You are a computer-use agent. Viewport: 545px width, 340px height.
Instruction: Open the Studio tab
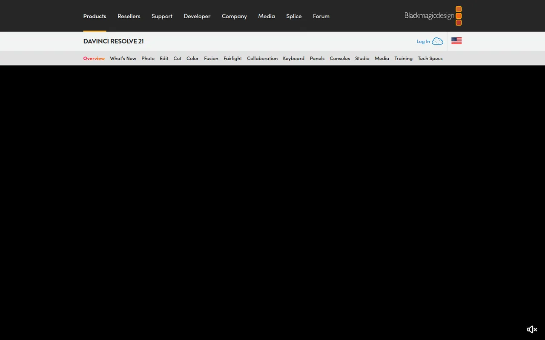(x=362, y=58)
